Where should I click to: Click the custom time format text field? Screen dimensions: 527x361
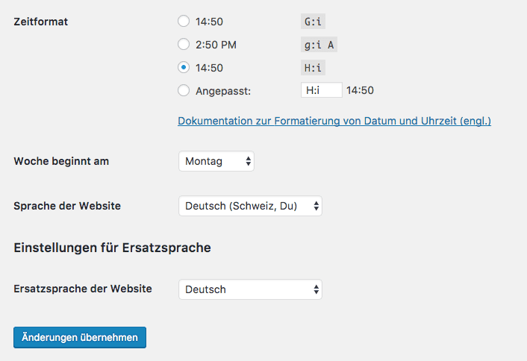pyautogui.click(x=321, y=90)
